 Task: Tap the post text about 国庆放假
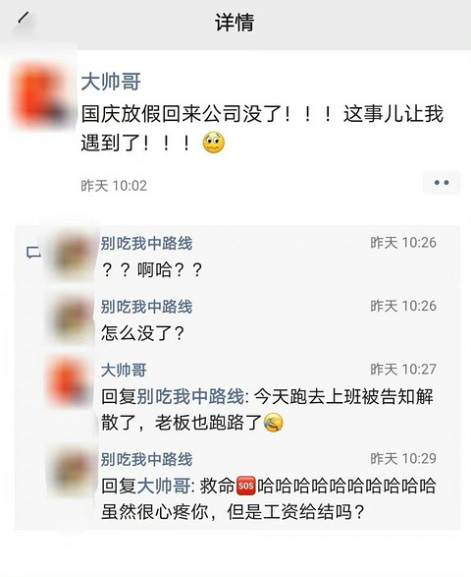point(262,128)
